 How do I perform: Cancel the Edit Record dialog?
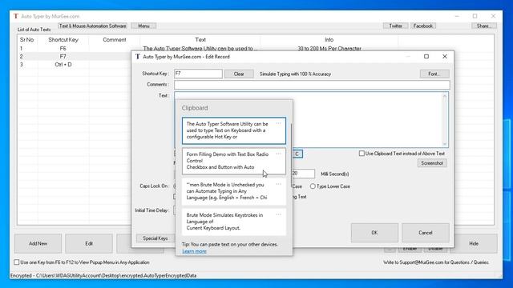[426, 233]
